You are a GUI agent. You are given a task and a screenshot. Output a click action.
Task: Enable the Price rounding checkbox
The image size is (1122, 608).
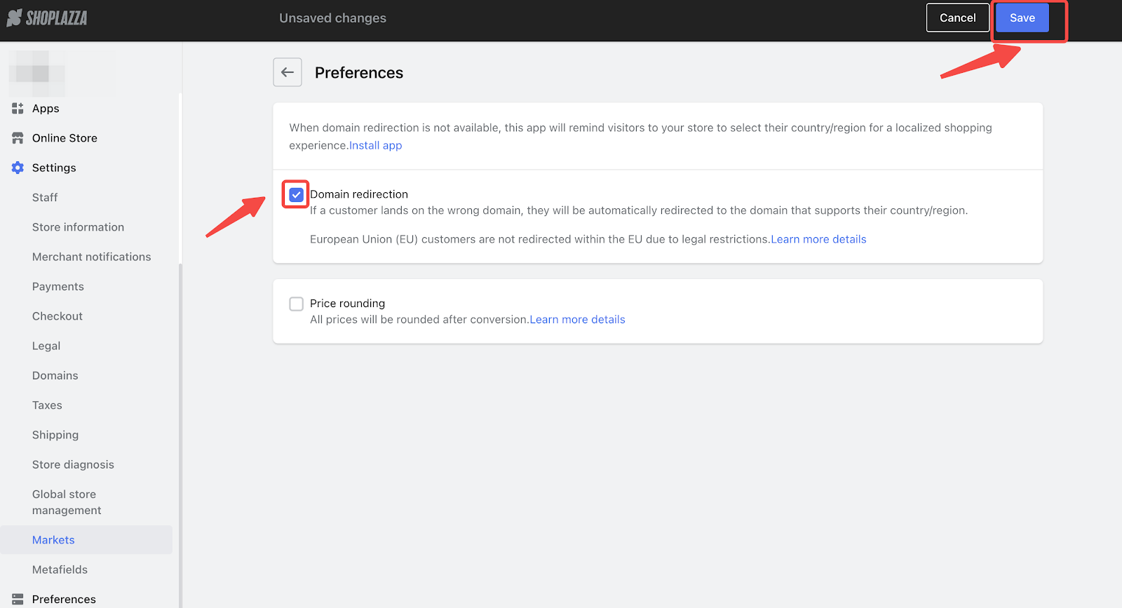(297, 304)
